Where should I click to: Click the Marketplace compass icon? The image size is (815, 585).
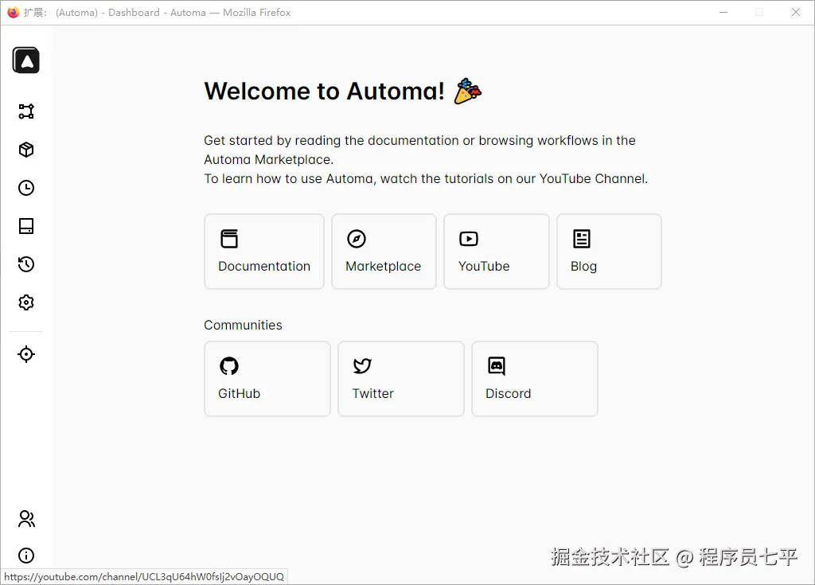pyautogui.click(x=357, y=239)
